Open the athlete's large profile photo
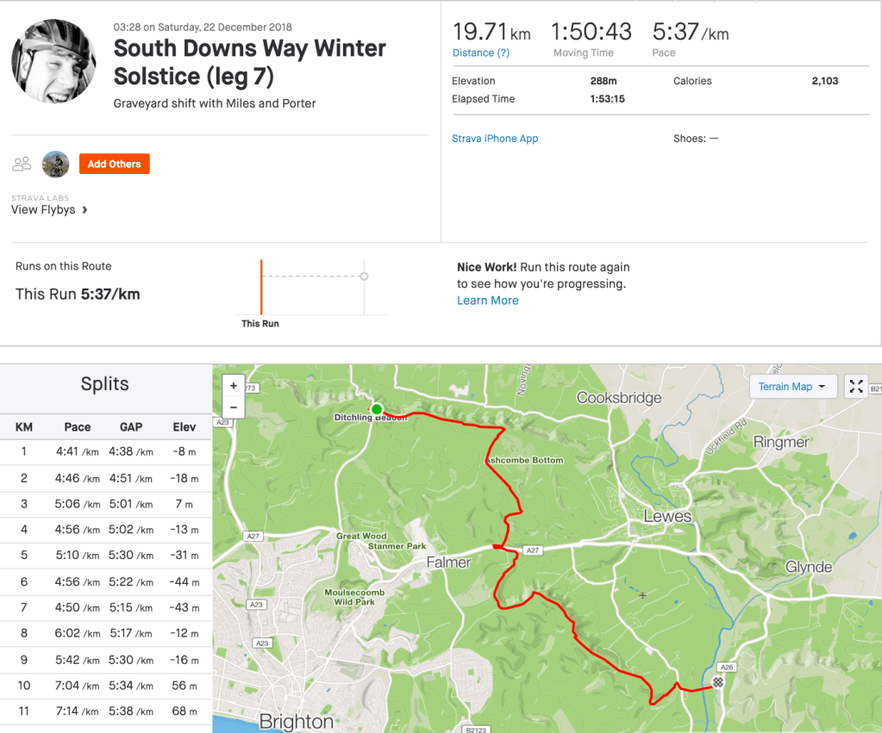The width and height of the screenshot is (882, 733). point(53,61)
